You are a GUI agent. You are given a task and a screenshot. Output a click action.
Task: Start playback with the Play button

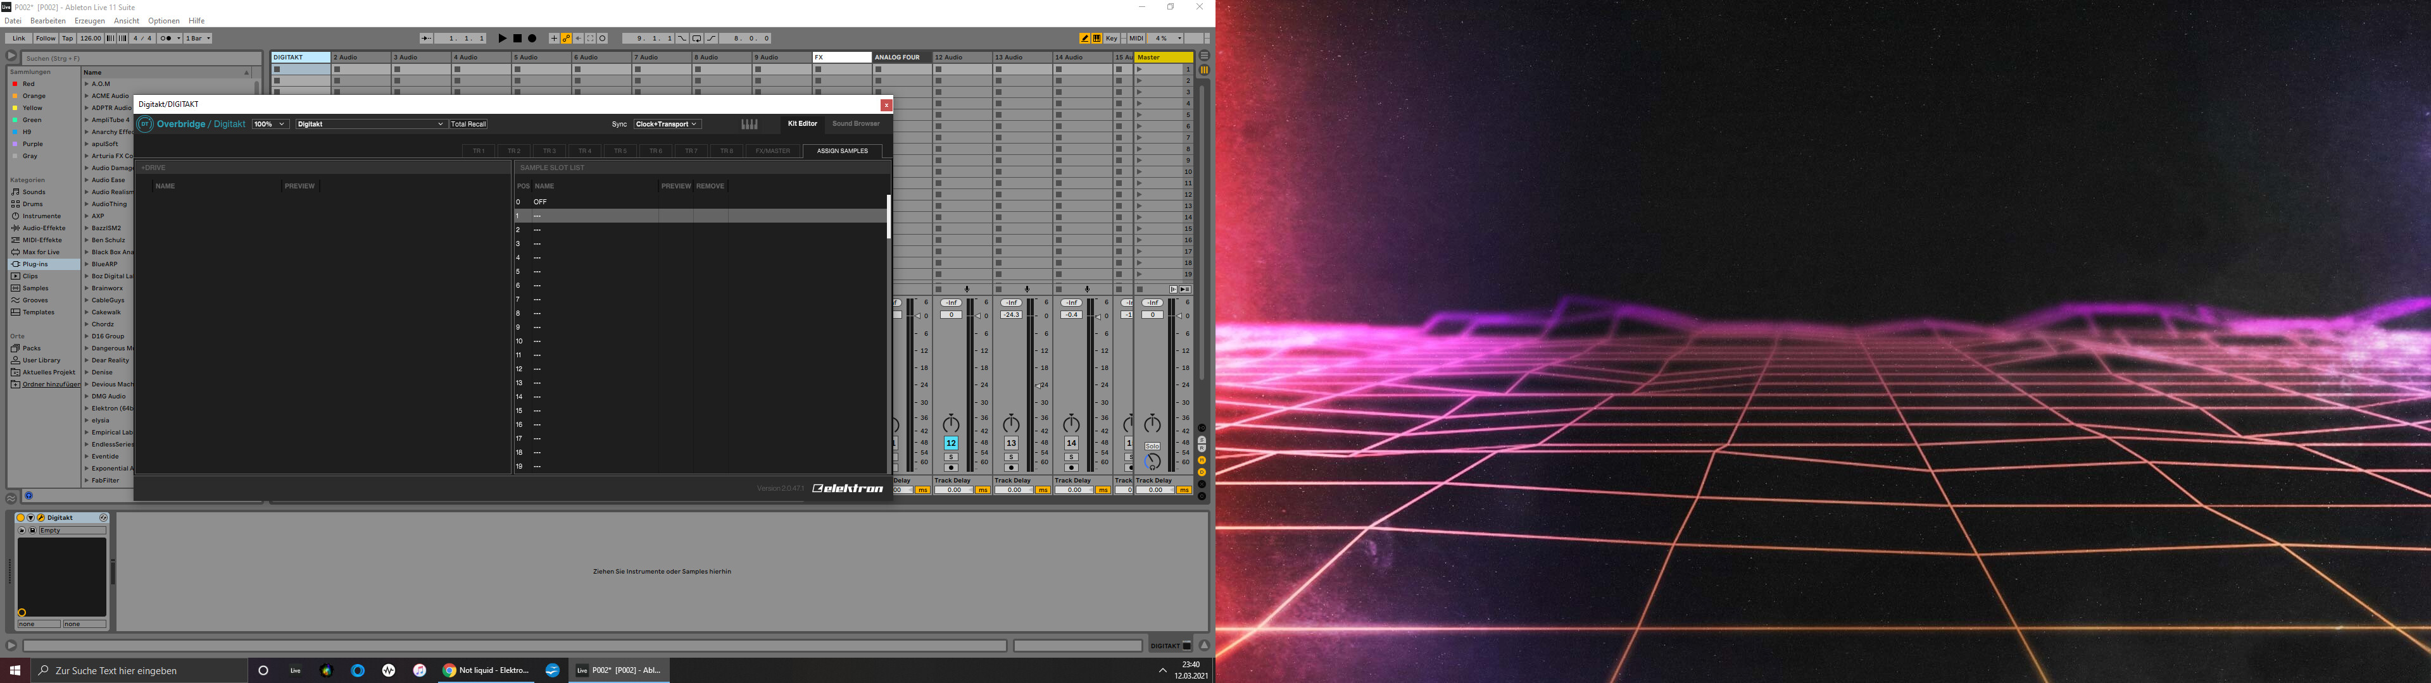click(x=502, y=39)
